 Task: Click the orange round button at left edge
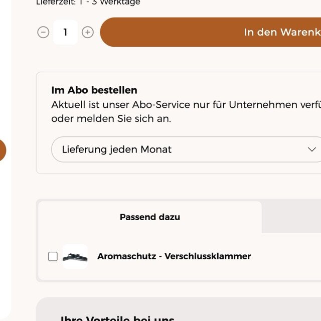[x=2, y=150]
